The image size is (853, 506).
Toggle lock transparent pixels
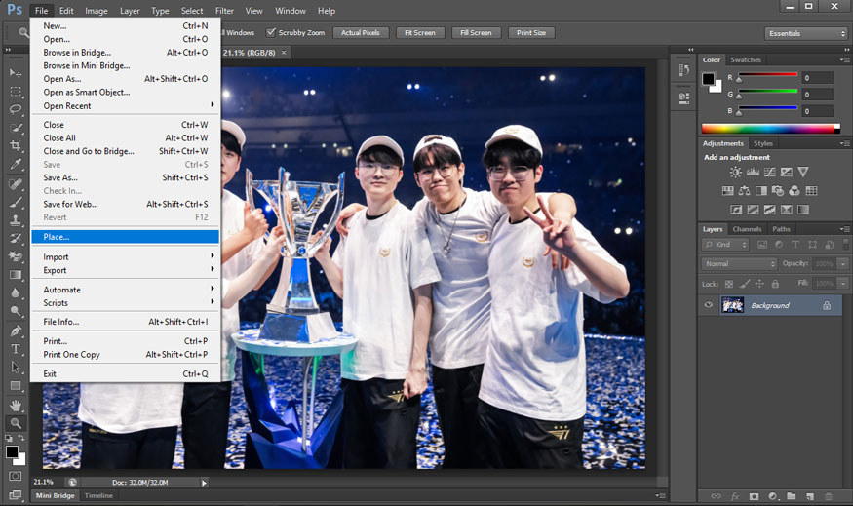[729, 284]
